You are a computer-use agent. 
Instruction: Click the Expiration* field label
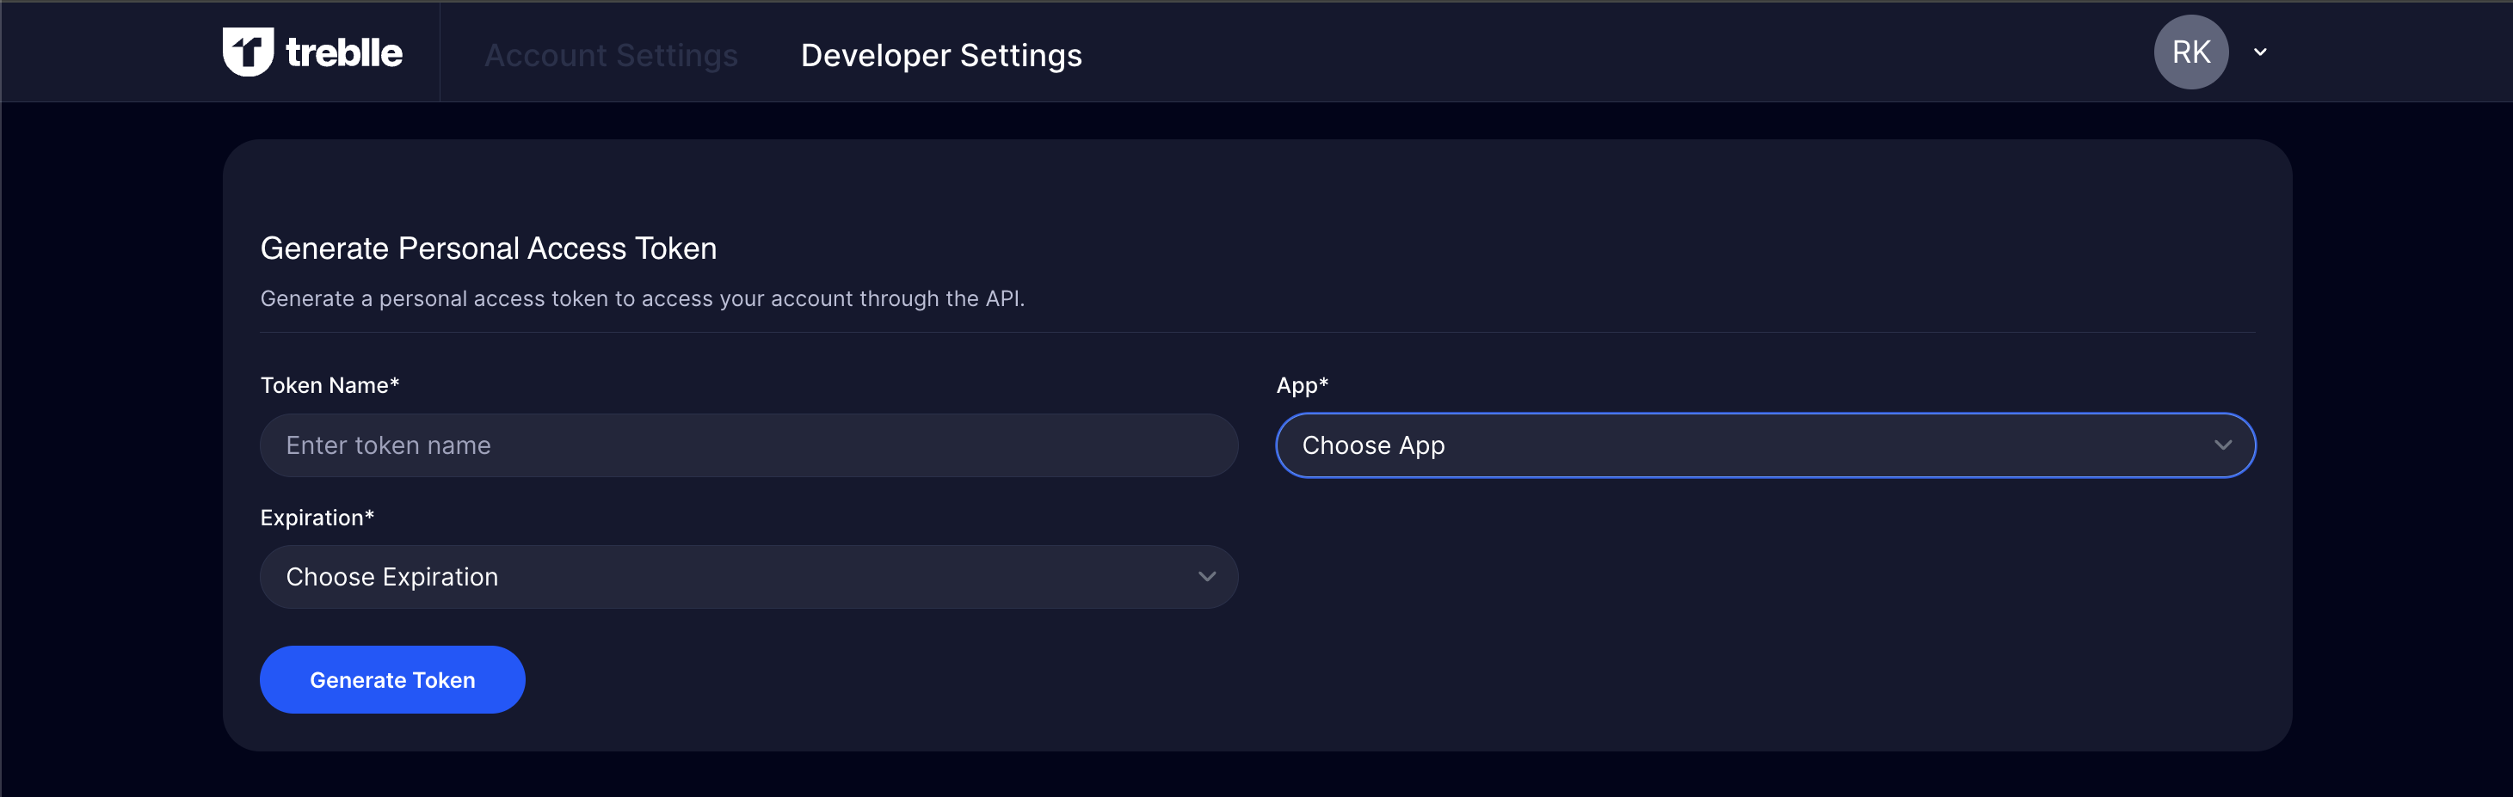[x=317, y=518]
